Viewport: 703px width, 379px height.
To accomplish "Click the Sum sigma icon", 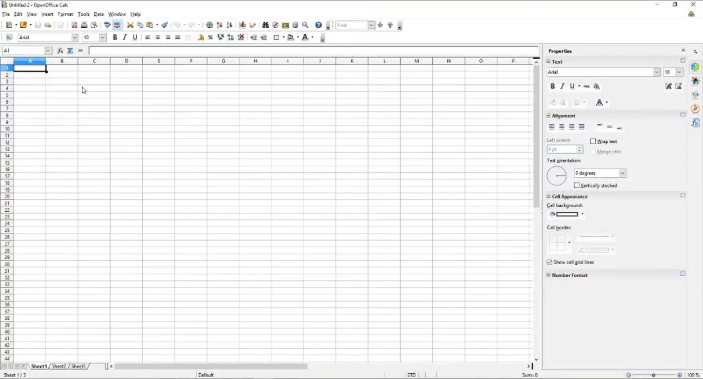I will (70, 51).
